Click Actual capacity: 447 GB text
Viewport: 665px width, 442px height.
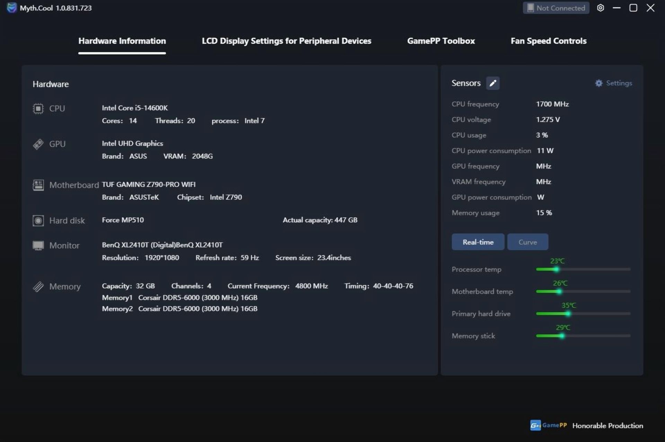tap(320, 220)
